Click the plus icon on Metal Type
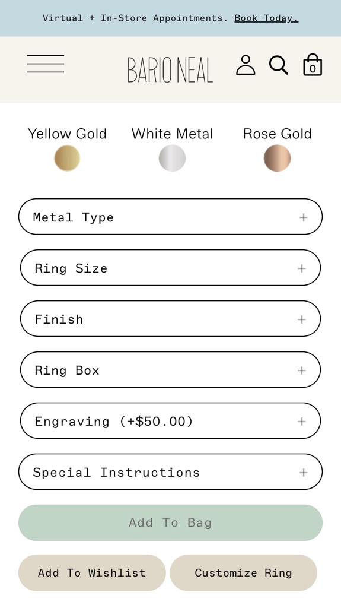Screen dimensions: 341x608 [304, 217]
